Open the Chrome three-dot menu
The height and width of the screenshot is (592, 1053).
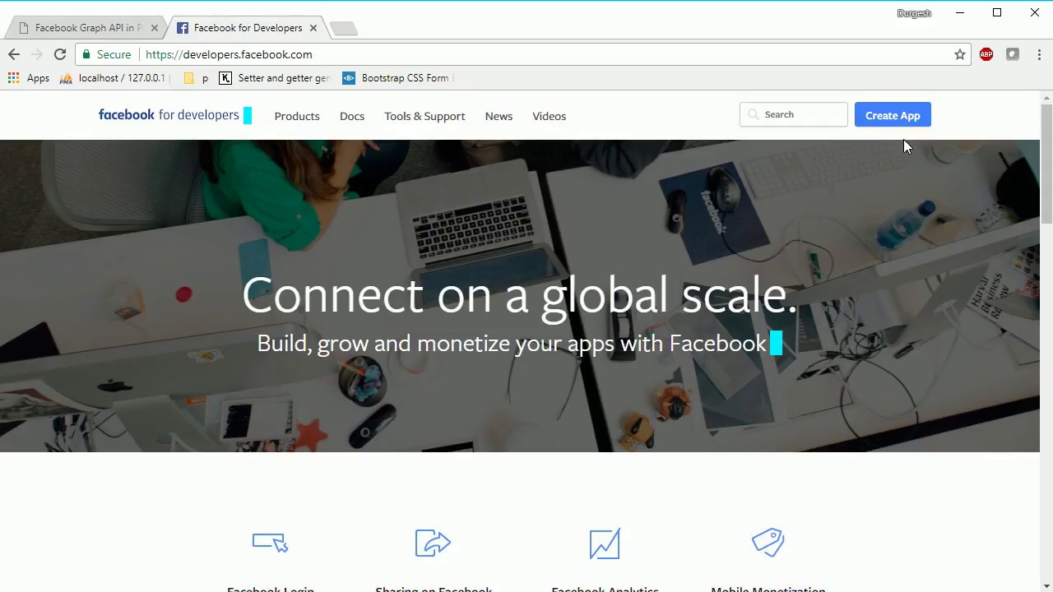[1040, 54]
